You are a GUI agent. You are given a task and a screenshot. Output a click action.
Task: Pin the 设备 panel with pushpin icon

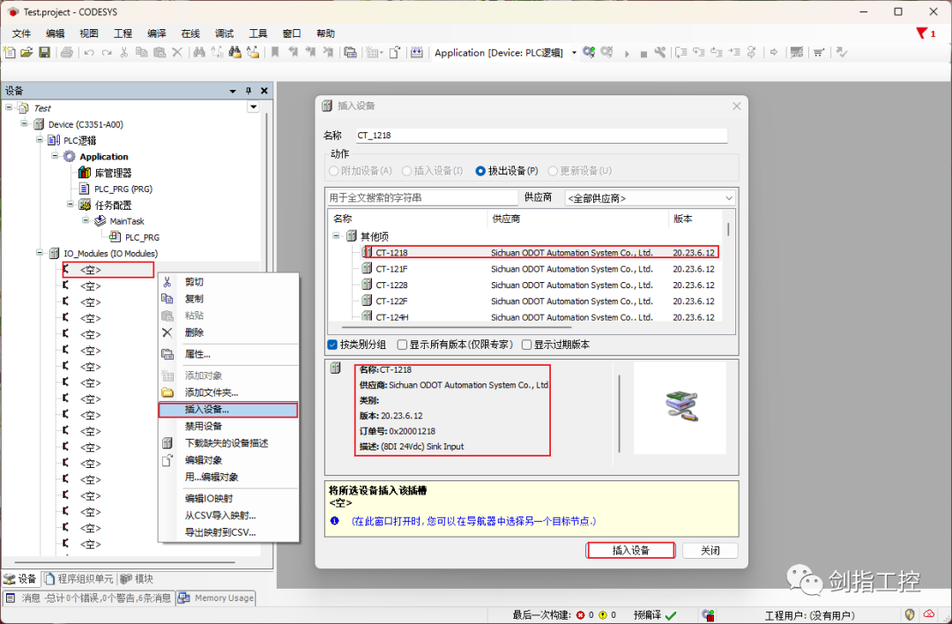pyautogui.click(x=249, y=91)
